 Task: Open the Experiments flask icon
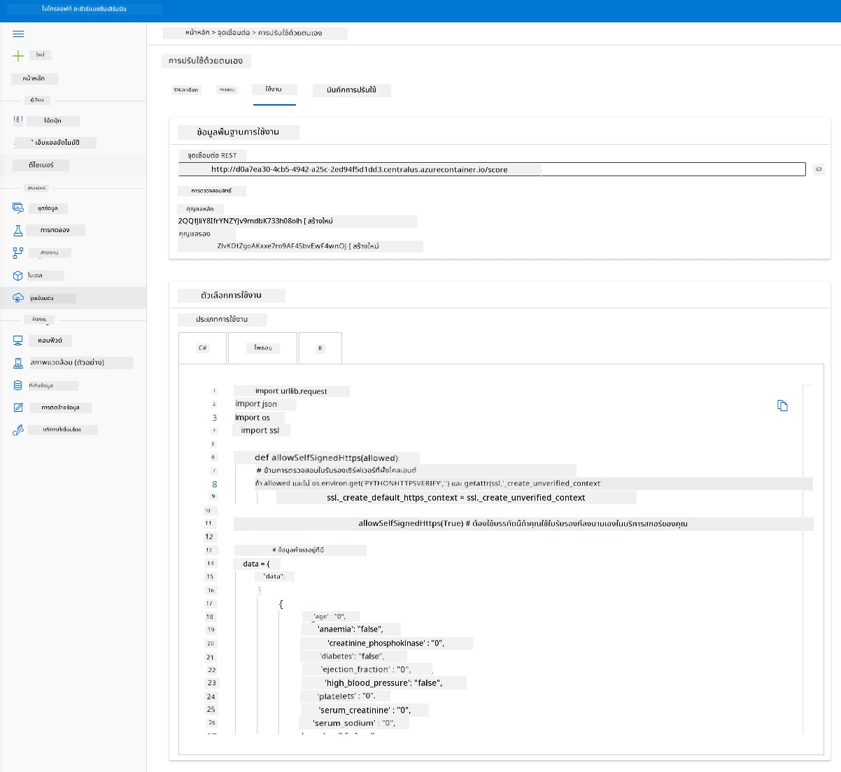click(x=18, y=230)
